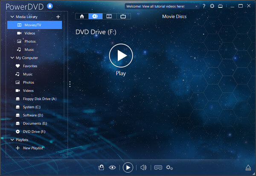Open the help question mark menu
Image resolution: width=256 pixels, height=176 pixels.
204,6
